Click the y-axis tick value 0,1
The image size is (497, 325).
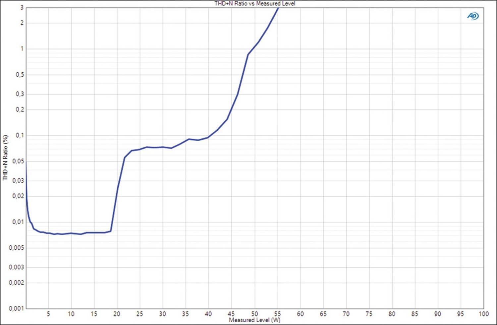(20, 135)
